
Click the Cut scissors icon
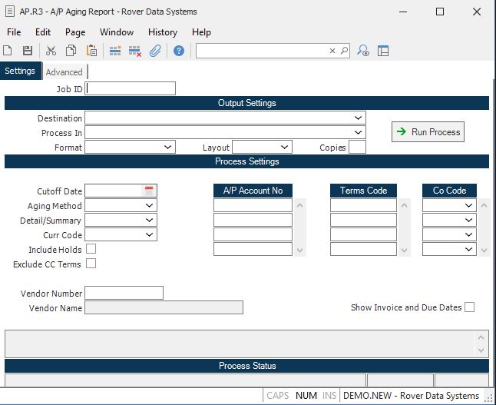51,51
